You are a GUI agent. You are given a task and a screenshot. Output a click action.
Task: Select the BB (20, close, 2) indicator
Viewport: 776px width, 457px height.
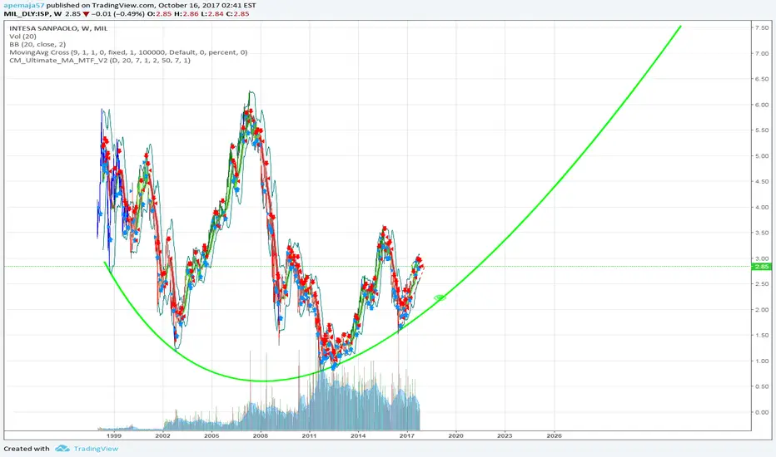click(x=37, y=44)
